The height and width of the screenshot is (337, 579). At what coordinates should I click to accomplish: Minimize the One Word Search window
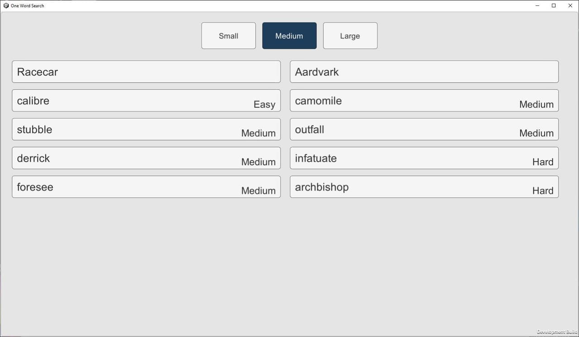(x=538, y=6)
